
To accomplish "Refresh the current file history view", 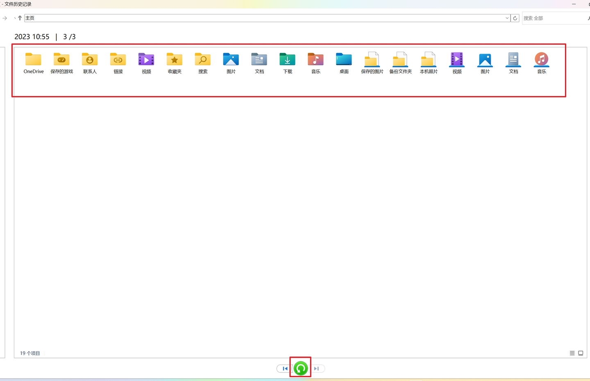I will click(515, 18).
